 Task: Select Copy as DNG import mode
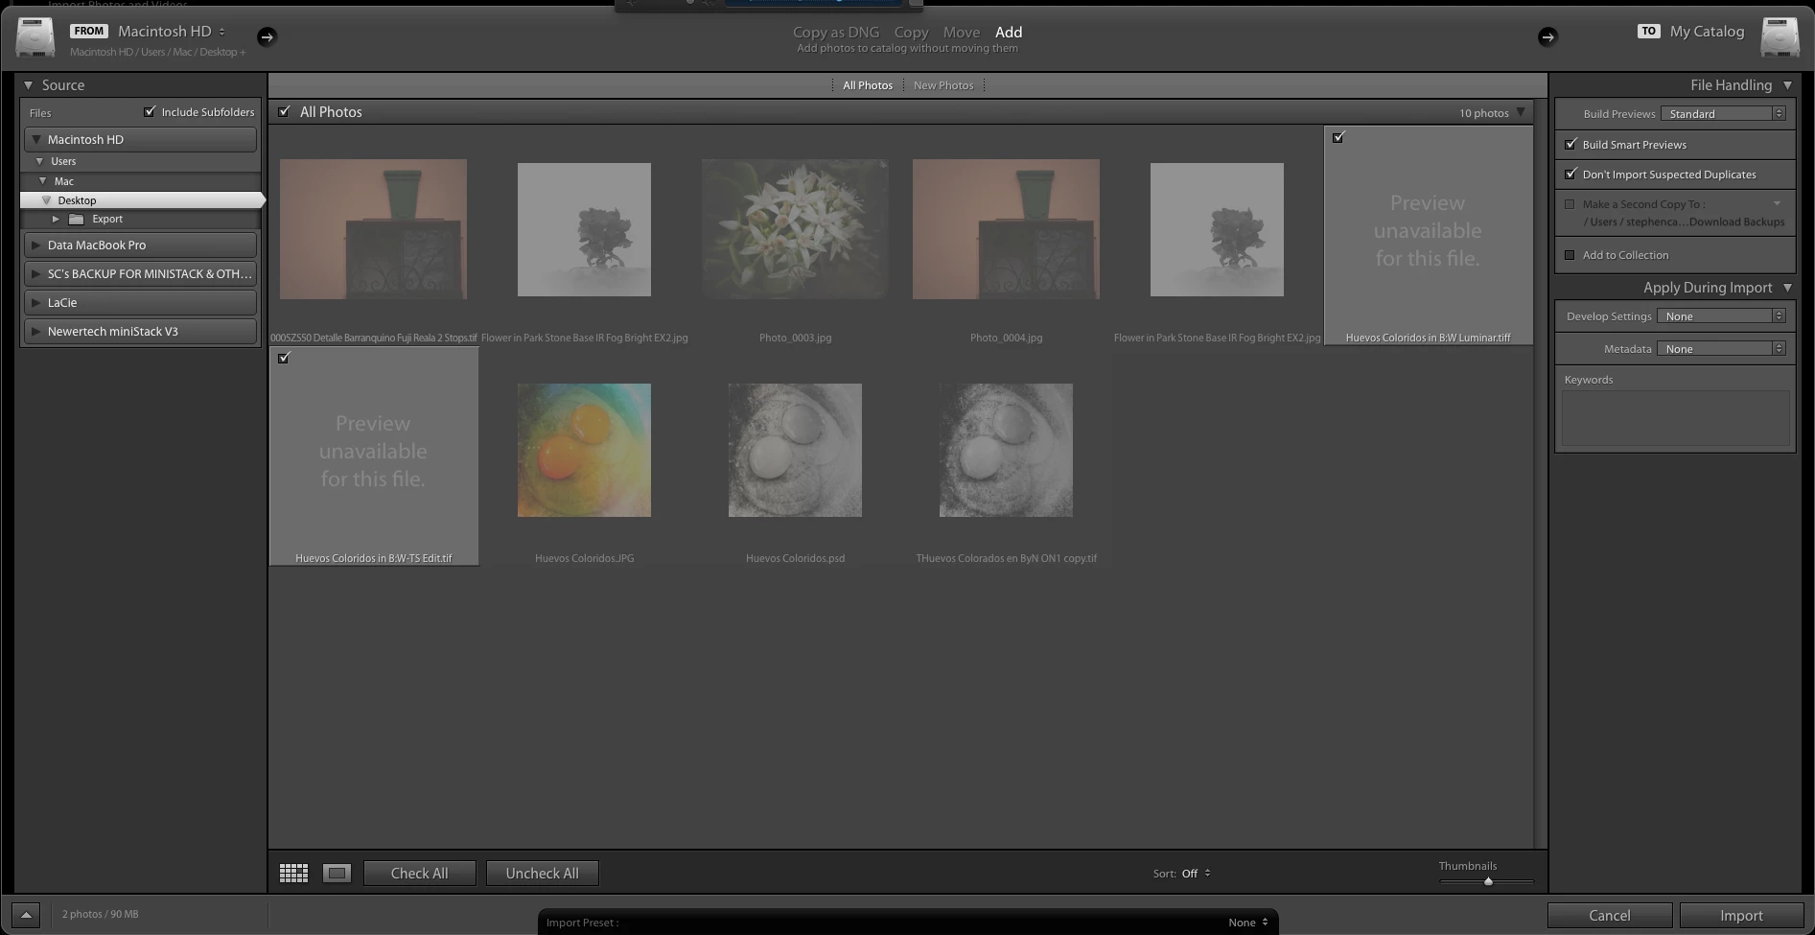coord(836,33)
